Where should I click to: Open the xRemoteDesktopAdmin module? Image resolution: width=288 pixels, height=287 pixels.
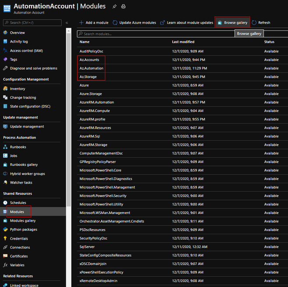click(98, 281)
